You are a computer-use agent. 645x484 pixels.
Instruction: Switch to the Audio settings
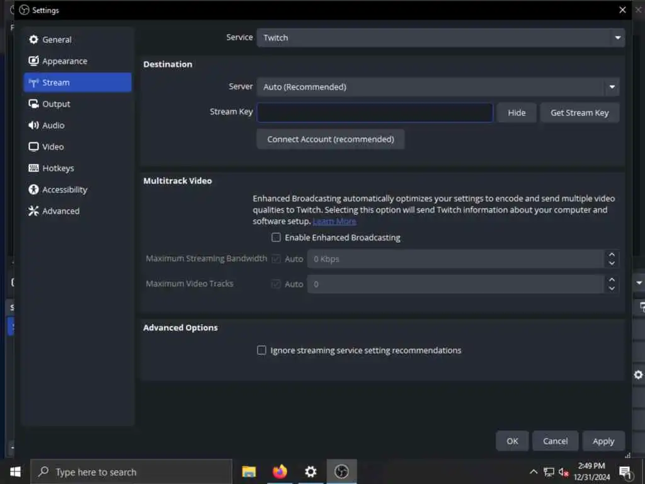coord(77,125)
